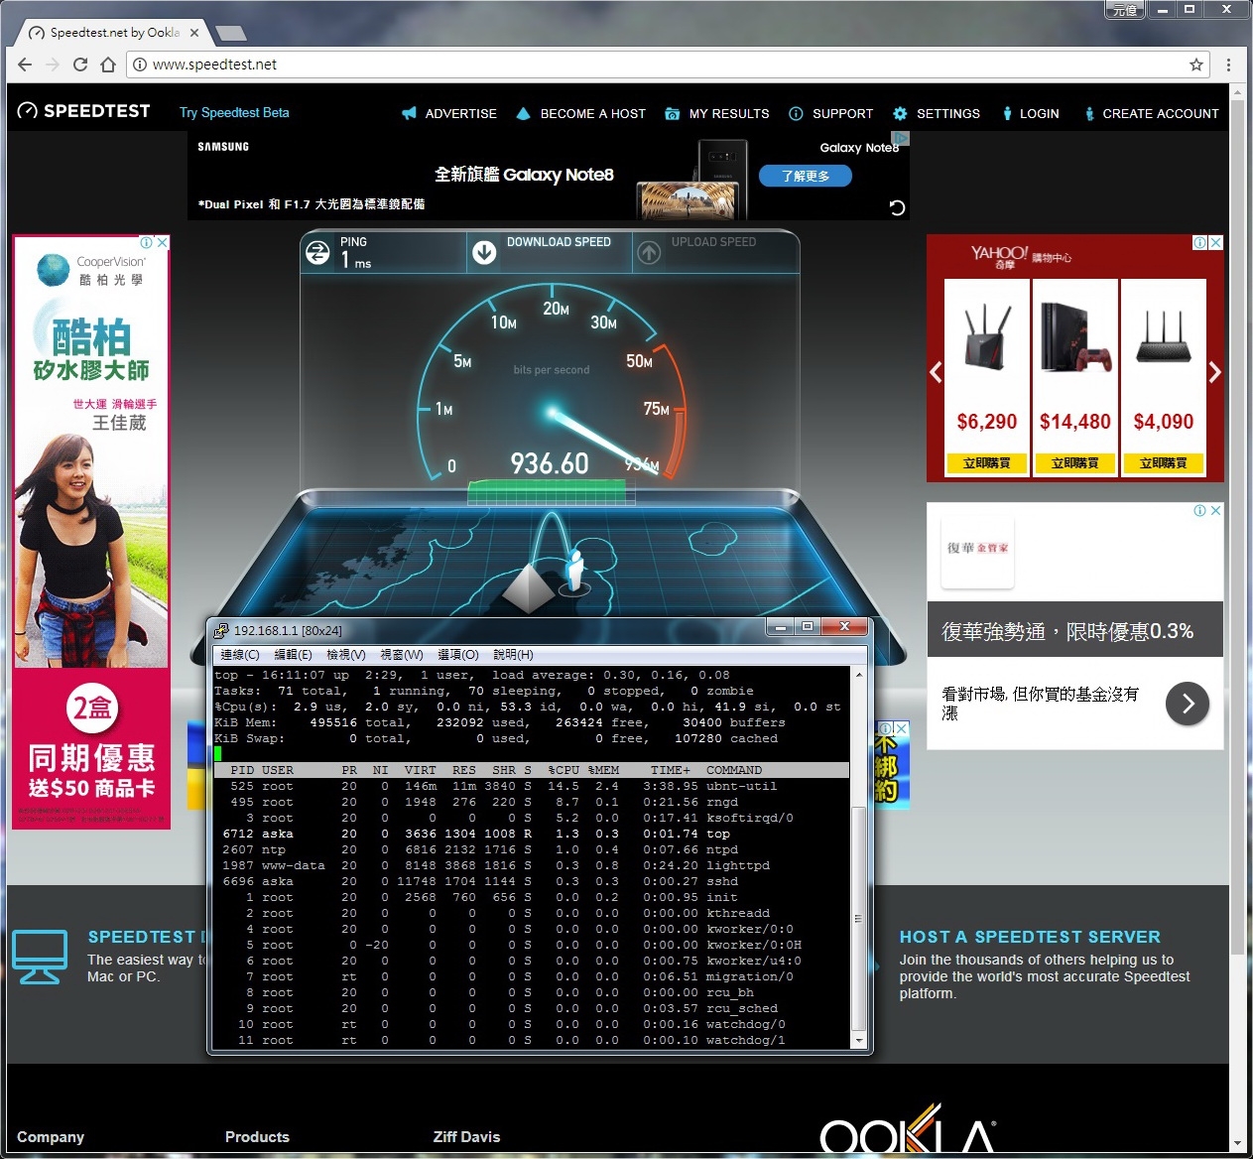The height and width of the screenshot is (1159, 1253).
Task: Bookmark this page with star icon
Action: tap(1196, 64)
